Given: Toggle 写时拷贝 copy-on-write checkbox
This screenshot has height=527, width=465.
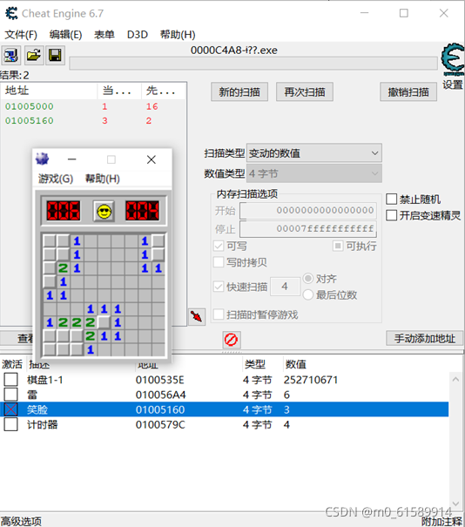Looking at the screenshot, I should [x=219, y=262].
